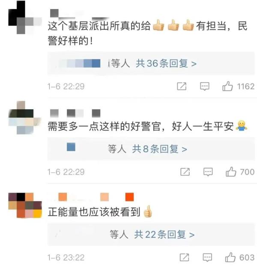Screen dimensions: 257x268
Task: Reply to the first comment via speech bubble
Action: tap(204, 86)
